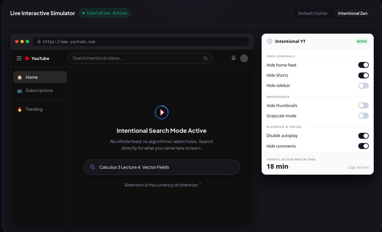
Task: Click the Trending flame icon
Action: [20, 109]
